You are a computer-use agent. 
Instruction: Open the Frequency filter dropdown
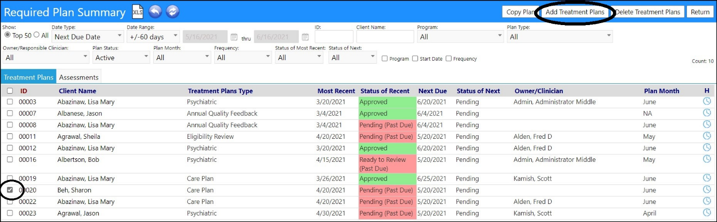point(243,58)
